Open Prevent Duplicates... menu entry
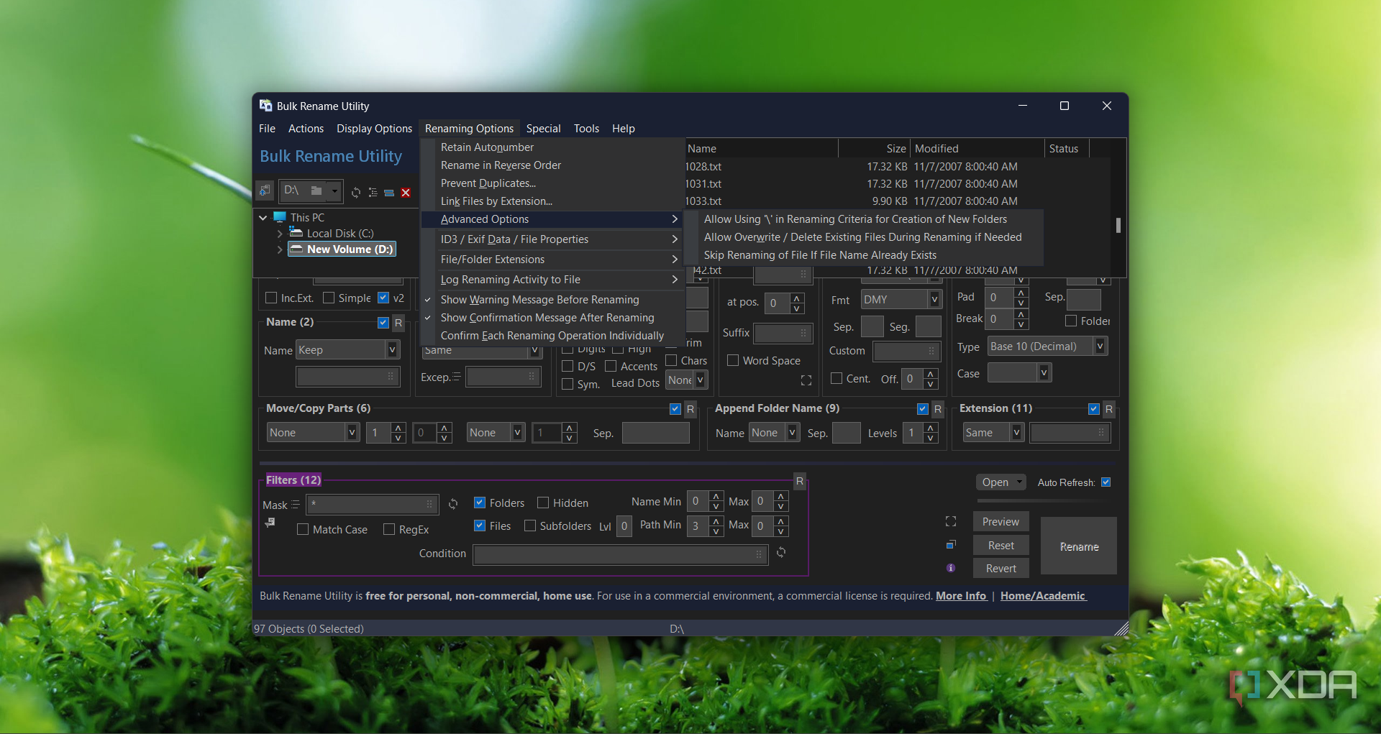The width and height of the screenshot is (1381, 734). click(x=488, y=183)
